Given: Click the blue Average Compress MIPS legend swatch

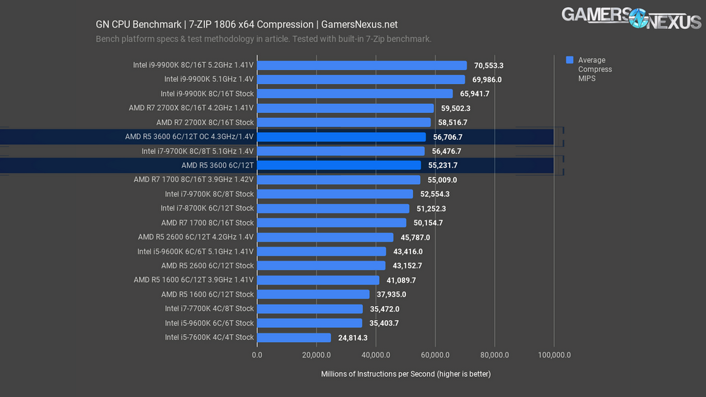Looking at the screenshot, I should click(569, 60).
